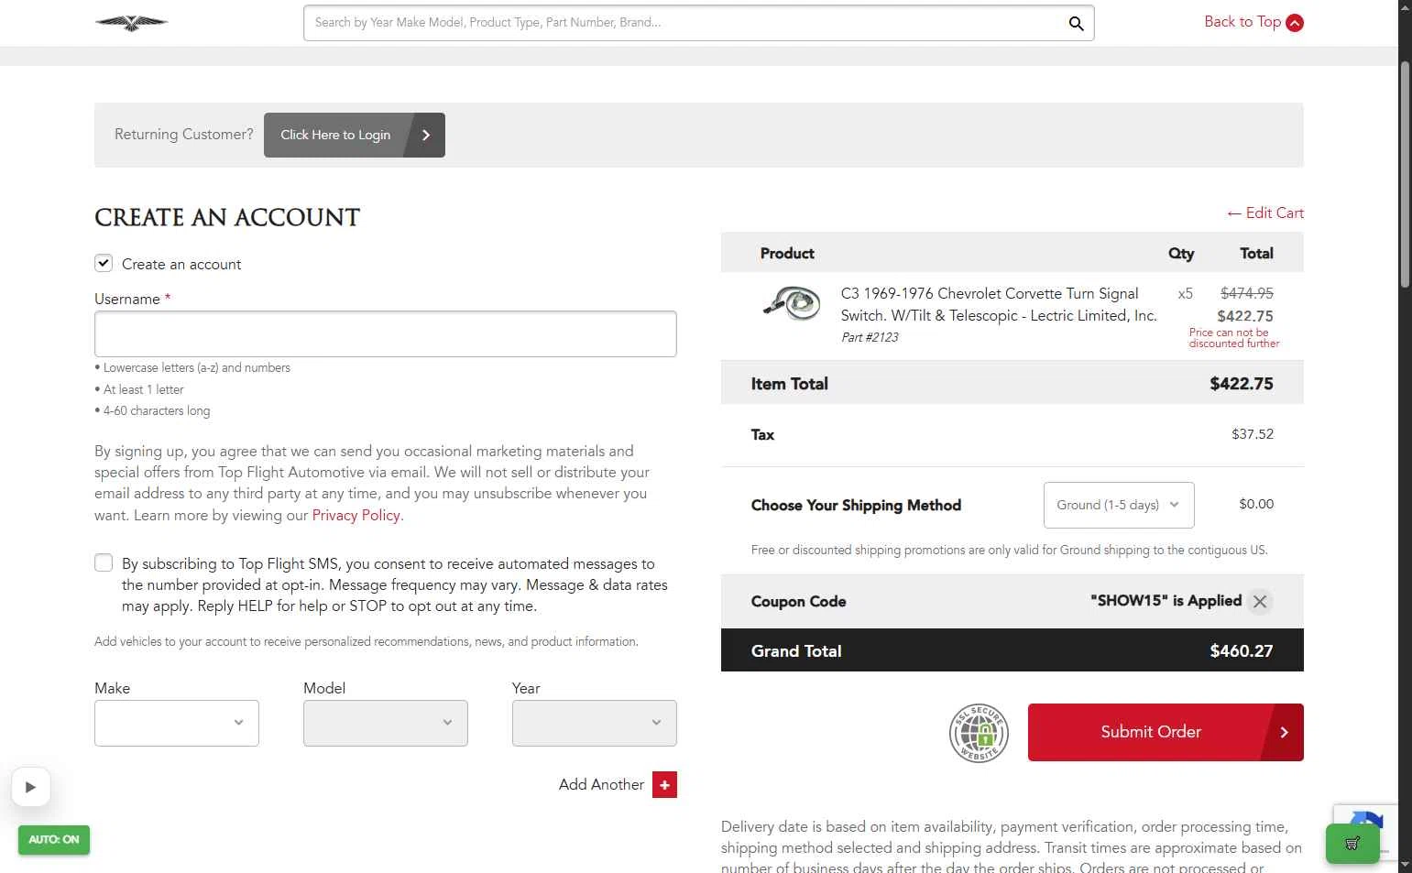Click the Item Total $422.75 value
Image resolution: width=1412 pixels, height=873 pixels.
[x=1242, y=384]
